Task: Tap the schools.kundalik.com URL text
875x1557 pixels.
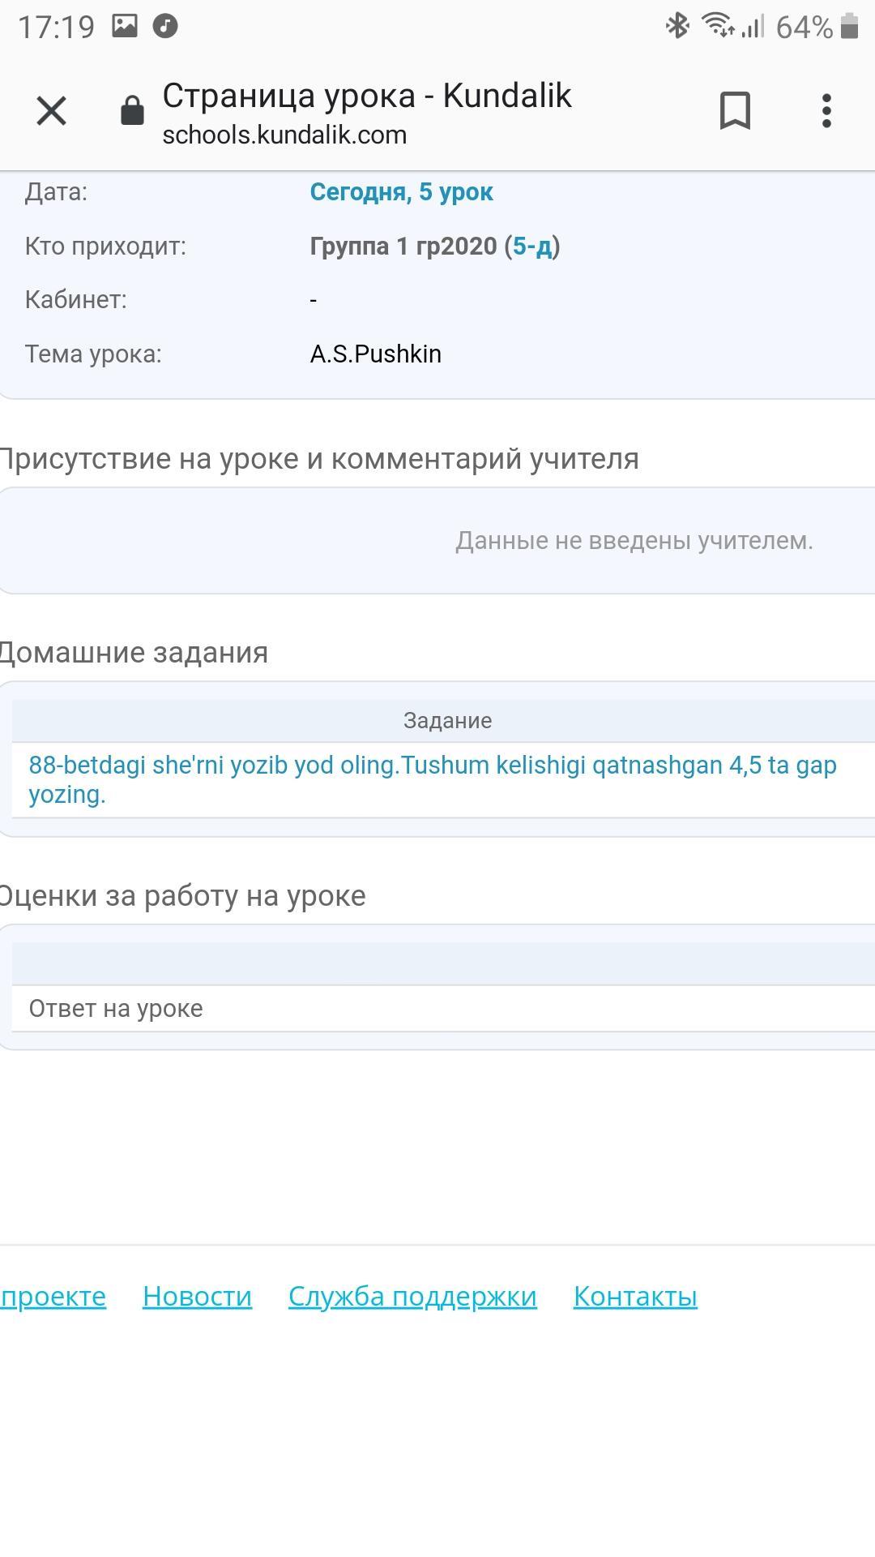Action: click(284, 135)
